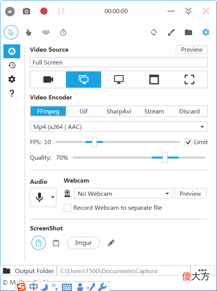Expand the Mp4 (x264 | AAC) codec dropdown
The width and height of the screenshot is (217, 291).
point(119,127)
